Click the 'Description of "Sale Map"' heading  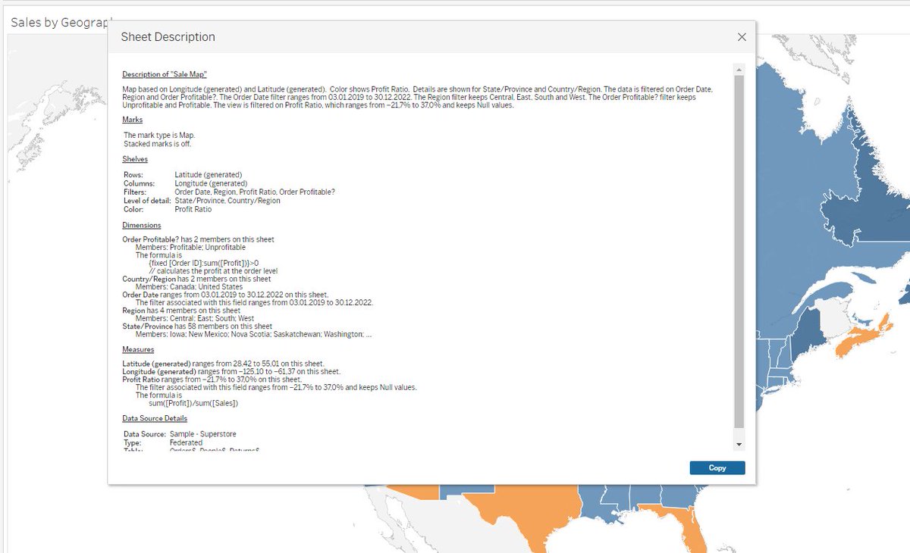(165, 74)
